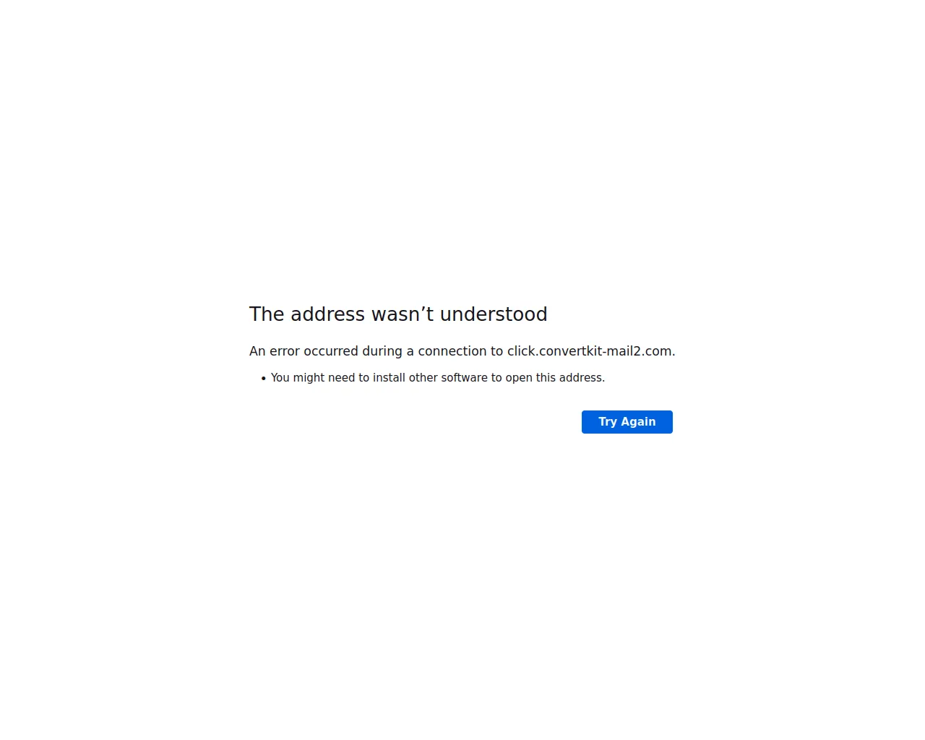This screenshot has width=925, height=740.
Task: Click the blue Try Again button
Action: (x=627, y=422)
